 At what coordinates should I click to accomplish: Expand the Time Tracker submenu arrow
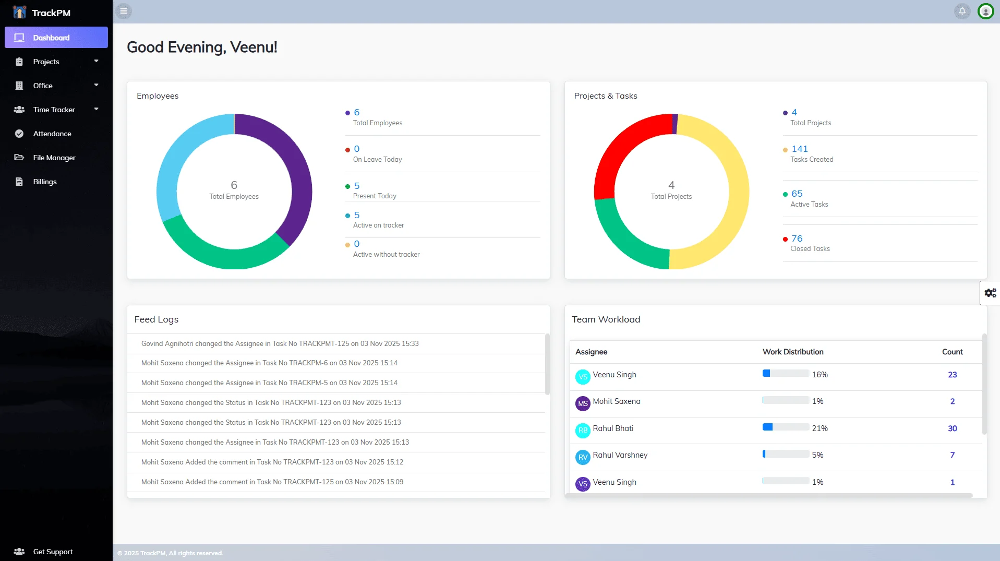[x=96, y=109]
